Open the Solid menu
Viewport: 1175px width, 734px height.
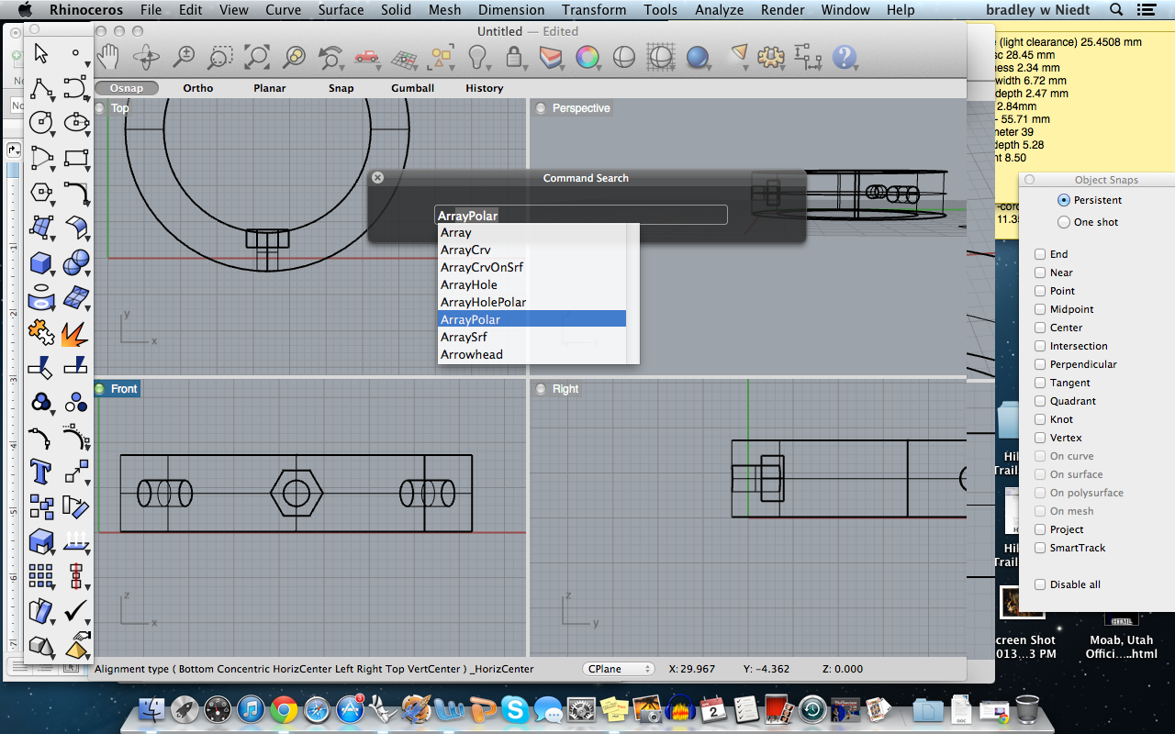(x=397, y=10)
